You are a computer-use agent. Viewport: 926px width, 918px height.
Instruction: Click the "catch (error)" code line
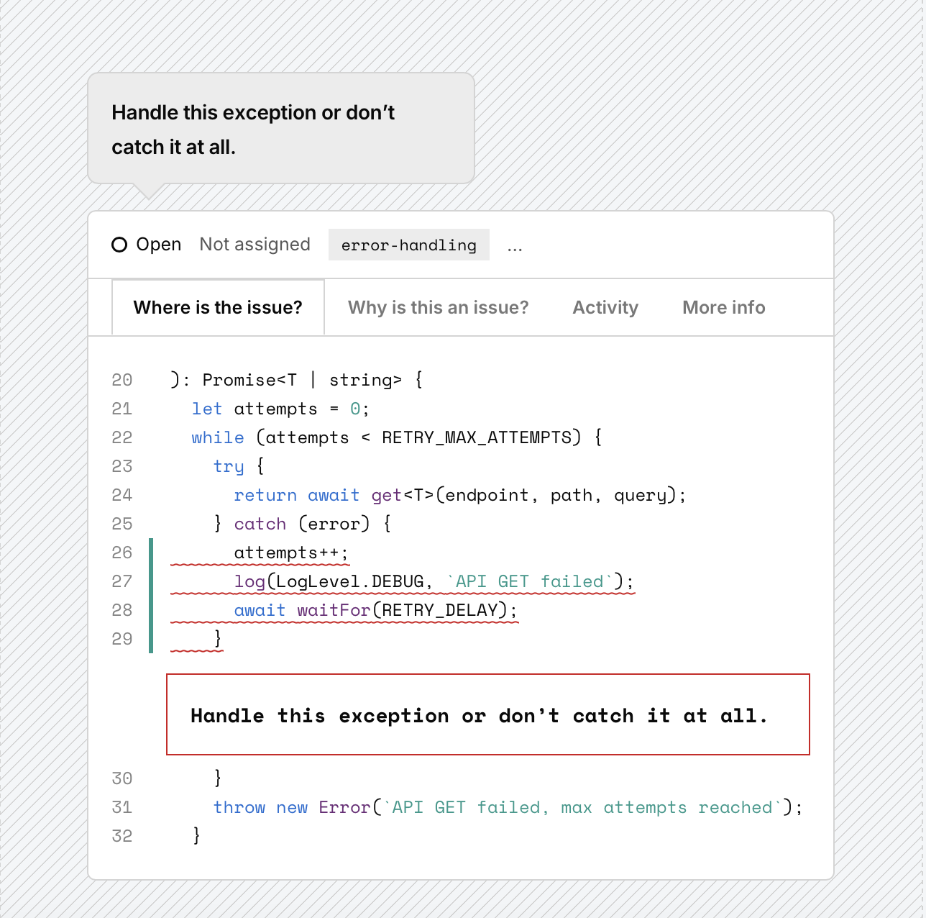click(x=303, y=524)
